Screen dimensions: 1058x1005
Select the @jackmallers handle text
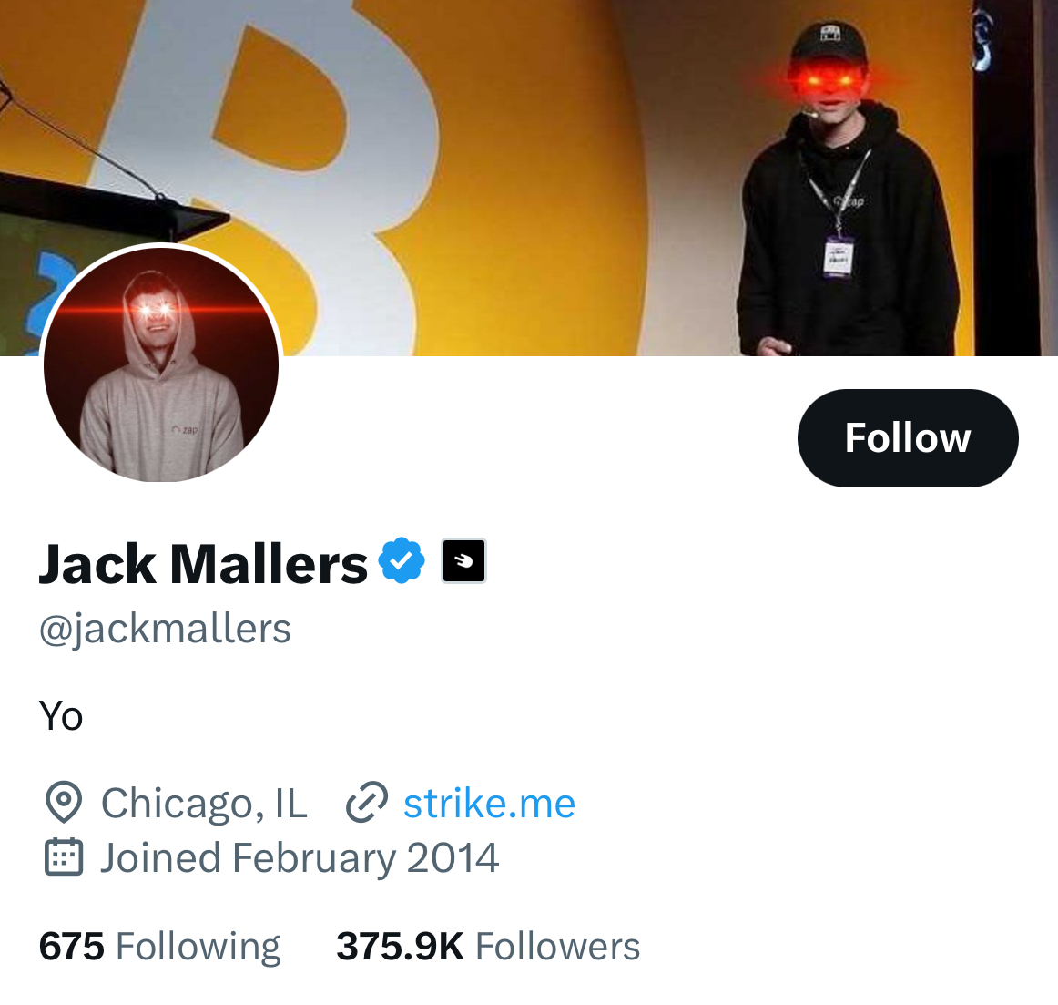tap(165, 630)
